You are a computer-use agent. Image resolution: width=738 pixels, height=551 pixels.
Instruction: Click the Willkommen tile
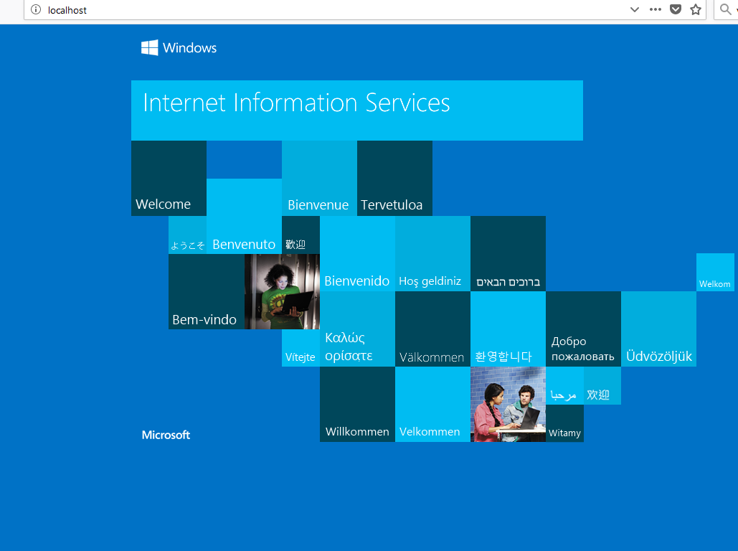[x=357, y=404]
